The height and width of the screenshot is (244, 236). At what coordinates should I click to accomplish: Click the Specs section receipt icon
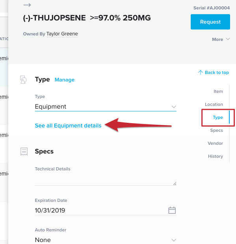(24, 152)
